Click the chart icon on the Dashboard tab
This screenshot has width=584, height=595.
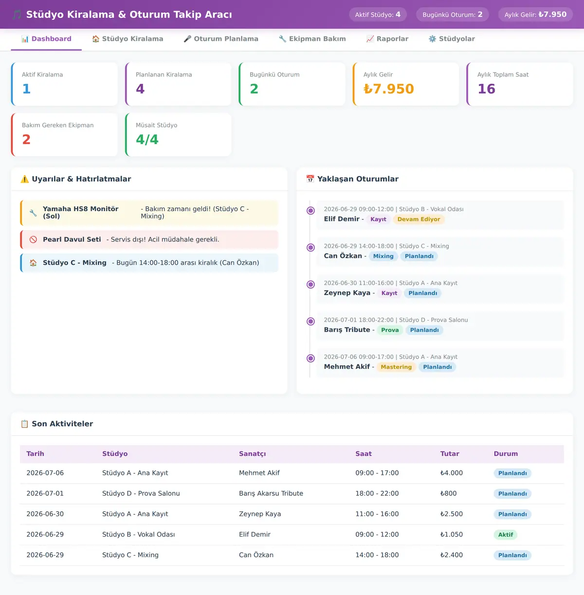coord(25,39)
